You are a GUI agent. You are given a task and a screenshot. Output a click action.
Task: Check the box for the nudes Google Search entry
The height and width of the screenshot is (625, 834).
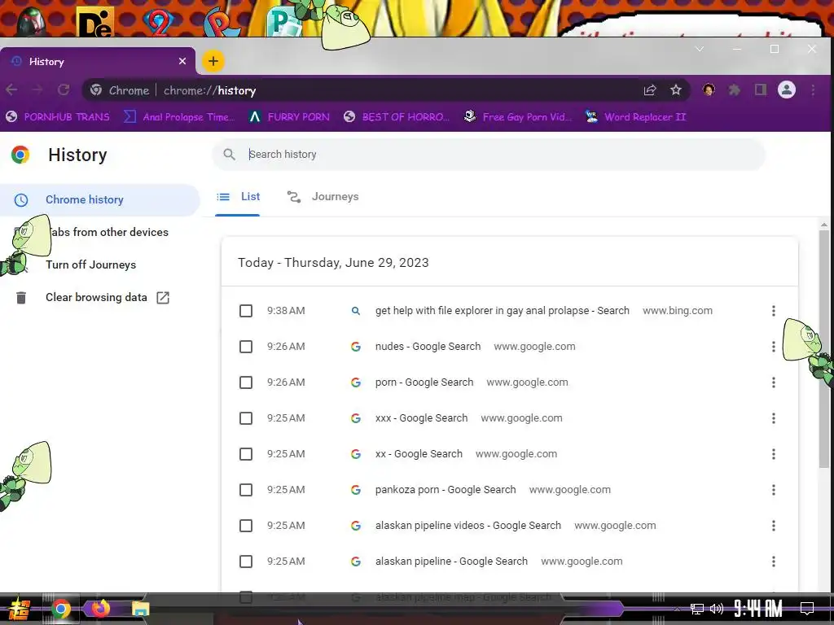(246, 347)
